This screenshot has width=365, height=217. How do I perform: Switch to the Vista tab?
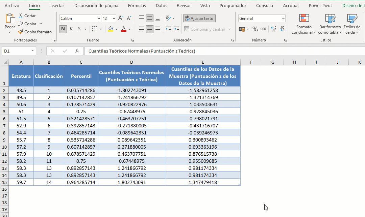pos(205,6)
